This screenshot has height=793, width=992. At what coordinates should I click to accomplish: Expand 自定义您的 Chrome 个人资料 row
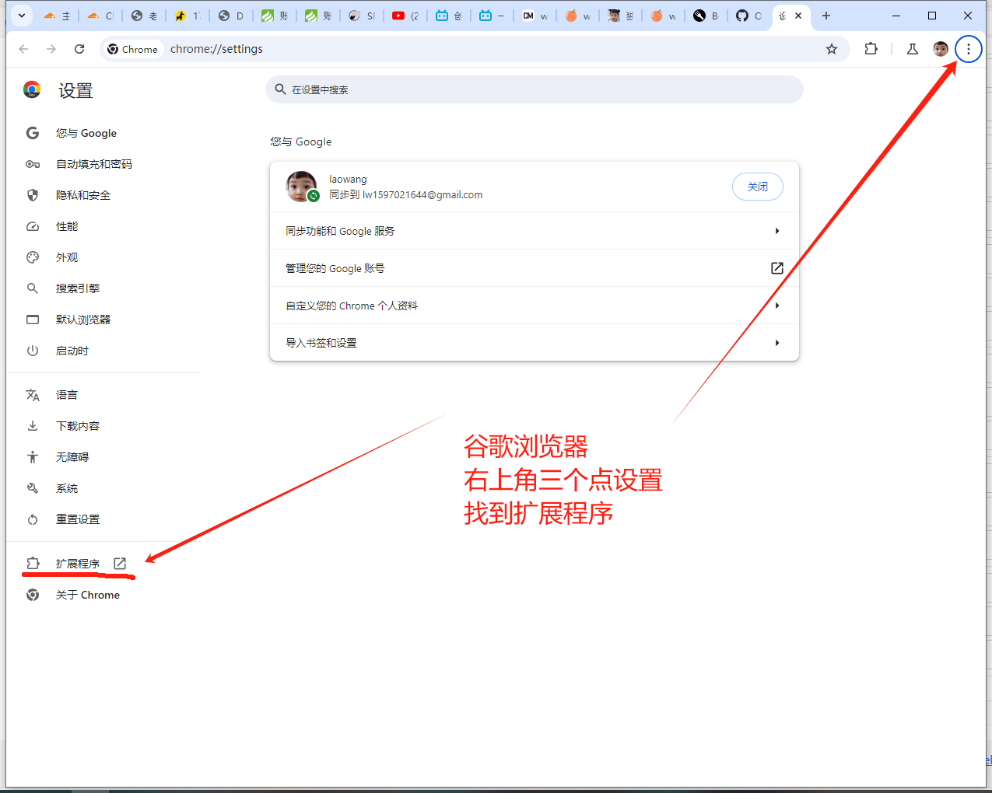tap(534, 306)
